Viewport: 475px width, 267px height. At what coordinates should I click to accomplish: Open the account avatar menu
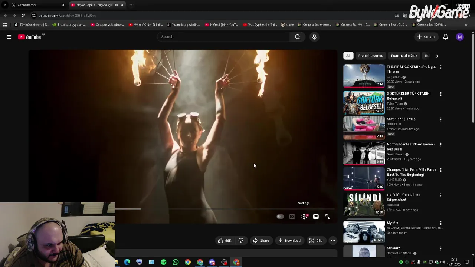point(460,37)
